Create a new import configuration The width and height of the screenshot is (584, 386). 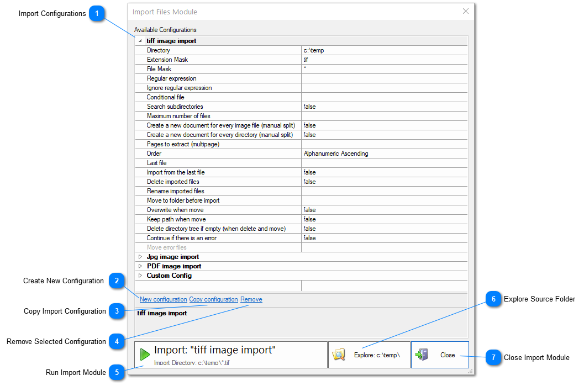click(x=163, y=299)
